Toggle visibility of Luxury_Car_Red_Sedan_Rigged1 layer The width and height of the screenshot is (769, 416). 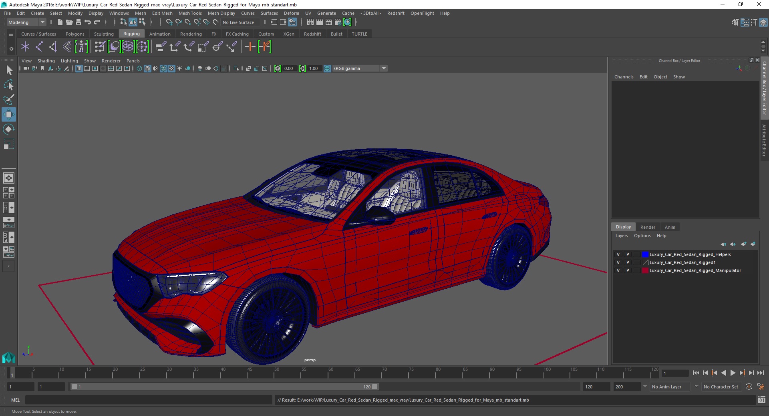(618, 262)
